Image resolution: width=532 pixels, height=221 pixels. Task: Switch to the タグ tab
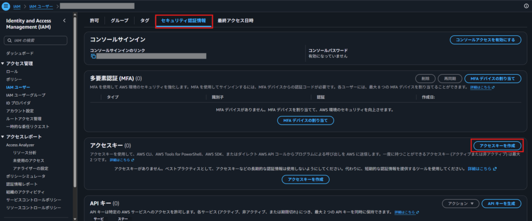[144, 21]
